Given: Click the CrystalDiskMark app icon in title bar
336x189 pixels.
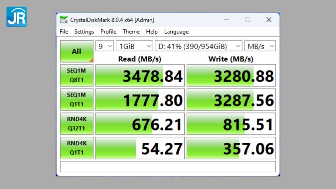Looking at the screenshot, I should (x=63, y=20).
